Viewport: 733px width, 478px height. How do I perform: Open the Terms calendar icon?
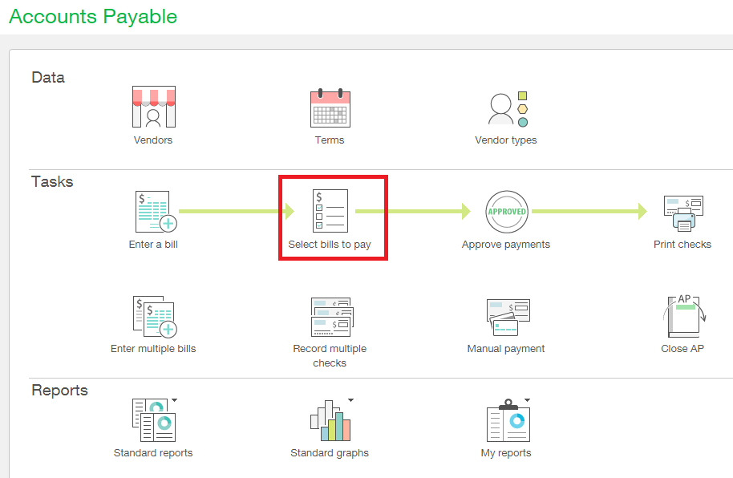(330, 107)
